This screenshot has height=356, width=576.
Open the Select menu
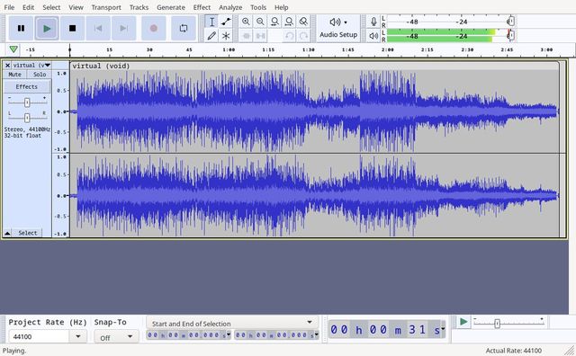coord(51,7)
